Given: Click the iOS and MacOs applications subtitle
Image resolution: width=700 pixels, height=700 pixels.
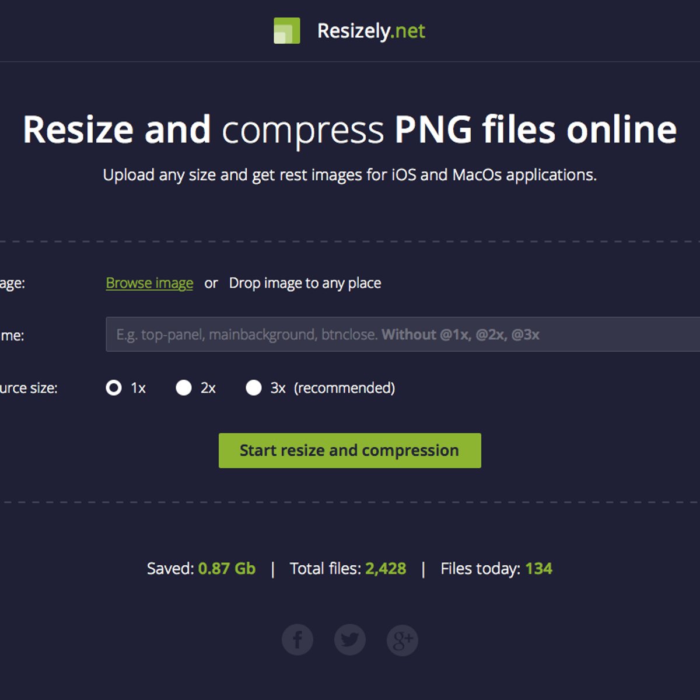Looking at the screenshot, I should pos(350,175).
